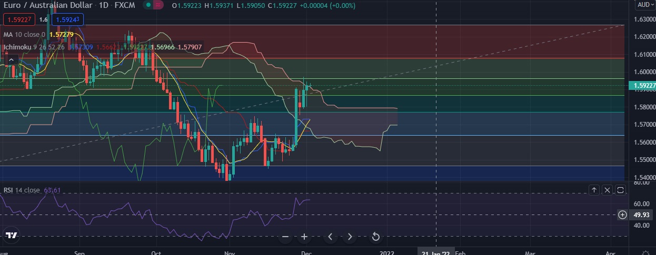The width and height of the screenshot is (656, 255).
Task: Open the TradingView logo link
Action: pos(12,236)
